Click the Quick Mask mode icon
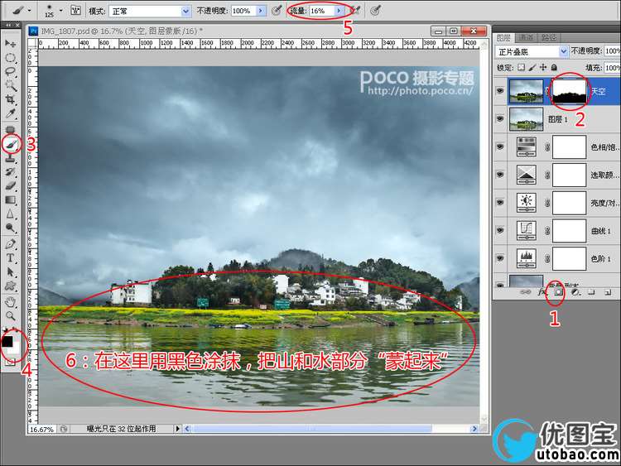The image size is (621, 466). point(10,362)
